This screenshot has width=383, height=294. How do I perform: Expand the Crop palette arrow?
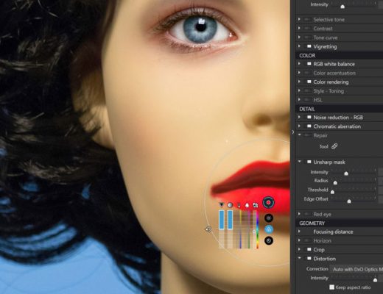pyautogui.click(x=299, y=249)
